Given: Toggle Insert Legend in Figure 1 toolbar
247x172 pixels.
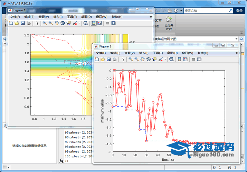Looking at the screenshot, I should (x=99, y=23).
